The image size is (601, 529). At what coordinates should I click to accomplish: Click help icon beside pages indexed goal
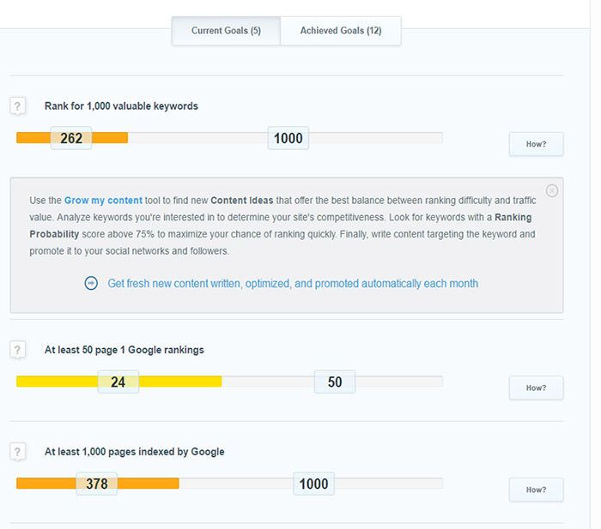pyautogui.click(x=18, y=452)
